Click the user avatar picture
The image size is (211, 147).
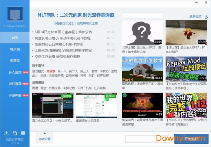point(15,14)
